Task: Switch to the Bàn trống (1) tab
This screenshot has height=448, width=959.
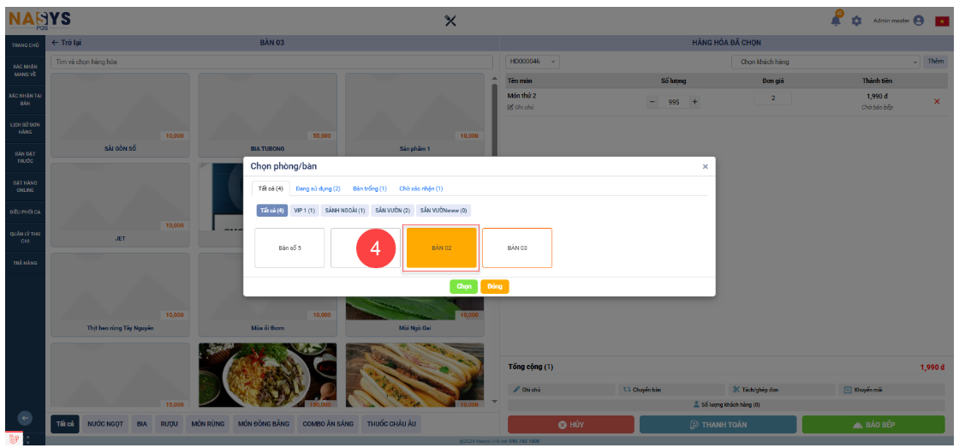Action: (370, 188)
